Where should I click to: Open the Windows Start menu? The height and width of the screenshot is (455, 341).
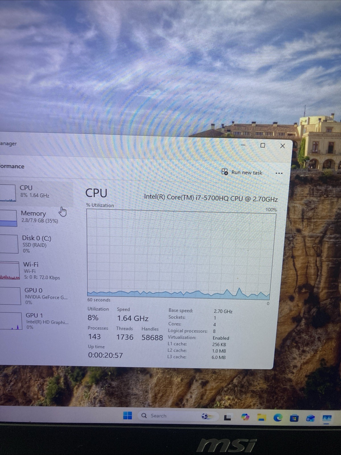point(127,416)
